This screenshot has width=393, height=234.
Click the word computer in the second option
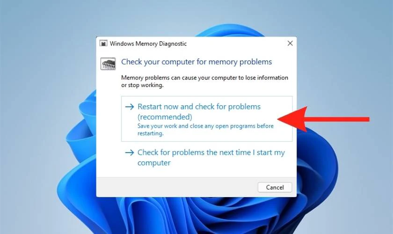154,163
